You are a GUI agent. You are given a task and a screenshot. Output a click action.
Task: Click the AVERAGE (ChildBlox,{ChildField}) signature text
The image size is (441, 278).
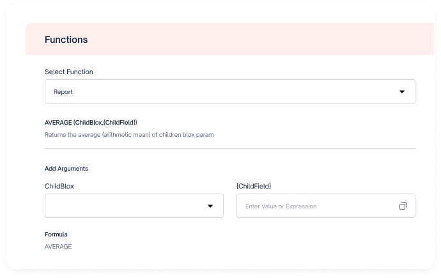pos(91,123)
